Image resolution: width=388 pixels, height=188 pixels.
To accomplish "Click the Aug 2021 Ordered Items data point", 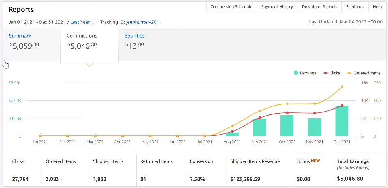I will coord(233,126).
